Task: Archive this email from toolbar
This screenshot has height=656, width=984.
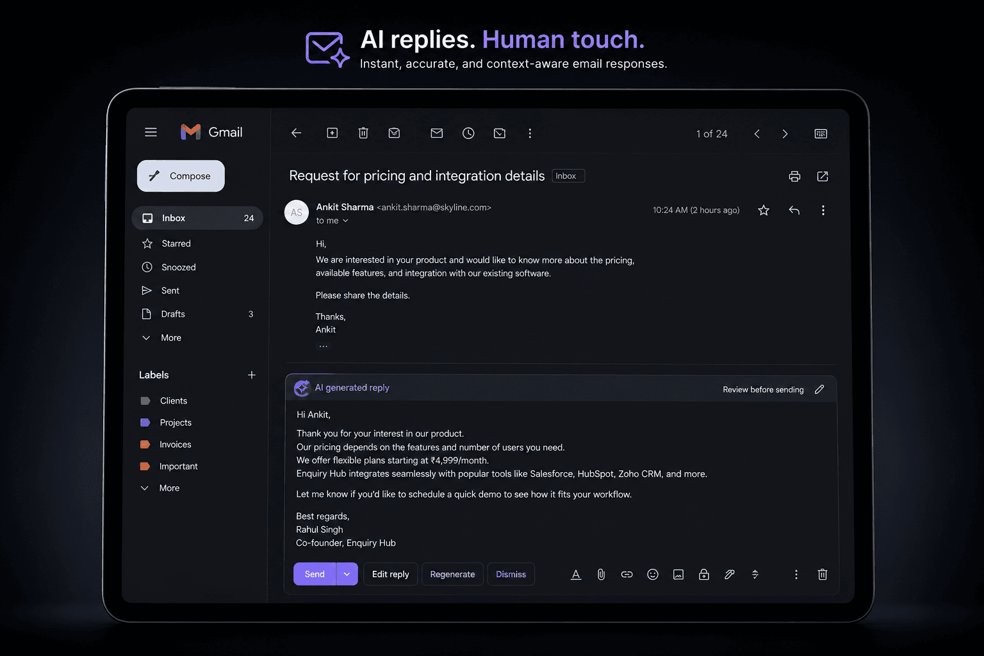Action: [x=332, y=133]
